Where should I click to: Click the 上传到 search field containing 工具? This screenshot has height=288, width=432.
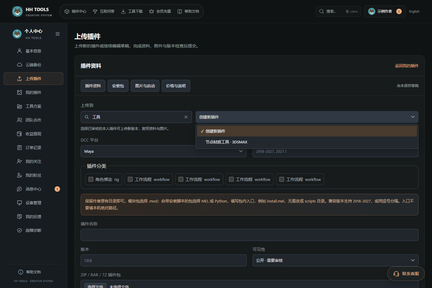pyautogui.click(x=136, y=117)
